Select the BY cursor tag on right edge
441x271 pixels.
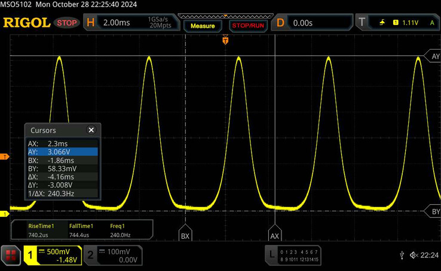[x=434, y=211]
